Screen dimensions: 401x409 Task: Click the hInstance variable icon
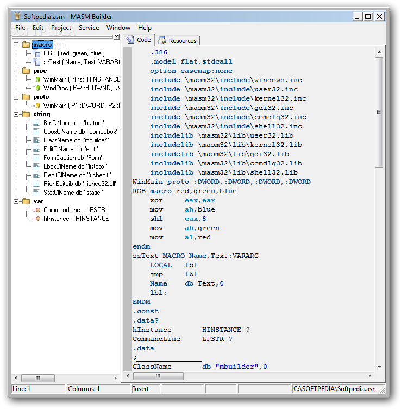tap(37, 219)
